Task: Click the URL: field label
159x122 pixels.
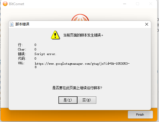Action: (x=21, y=63)
